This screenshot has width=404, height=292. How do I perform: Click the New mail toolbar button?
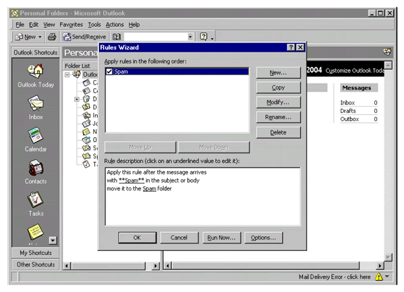coord(26,37)
